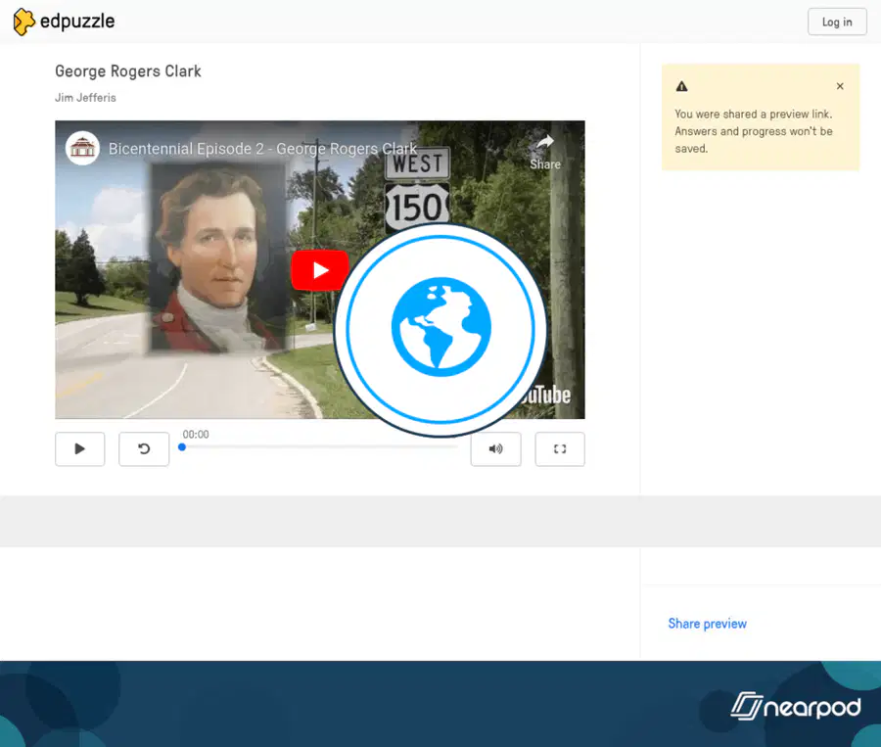The width and height of the screenshot is (881, 747).
Task: Click the George Rogers Clark portrait thumbnail
Action: coord(218,258)
